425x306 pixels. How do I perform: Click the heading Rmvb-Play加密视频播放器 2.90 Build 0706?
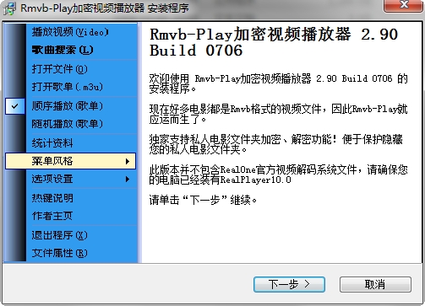pyautogui.click(x=274, y=42)
